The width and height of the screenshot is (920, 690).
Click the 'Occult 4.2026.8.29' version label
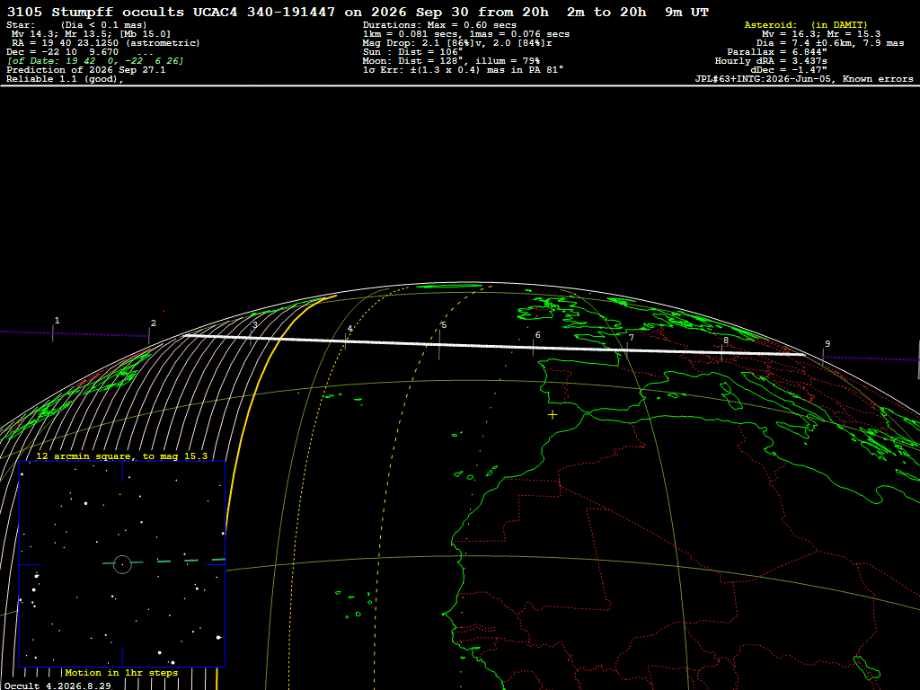click(x=57, y=686)
